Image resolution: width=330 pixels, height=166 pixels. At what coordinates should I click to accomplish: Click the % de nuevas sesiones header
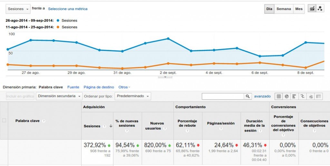pyautogui.click(x=128, y=126)
